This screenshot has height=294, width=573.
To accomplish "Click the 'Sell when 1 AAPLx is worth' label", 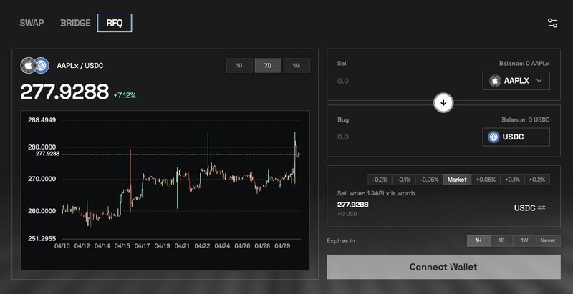I will (375, 193).
